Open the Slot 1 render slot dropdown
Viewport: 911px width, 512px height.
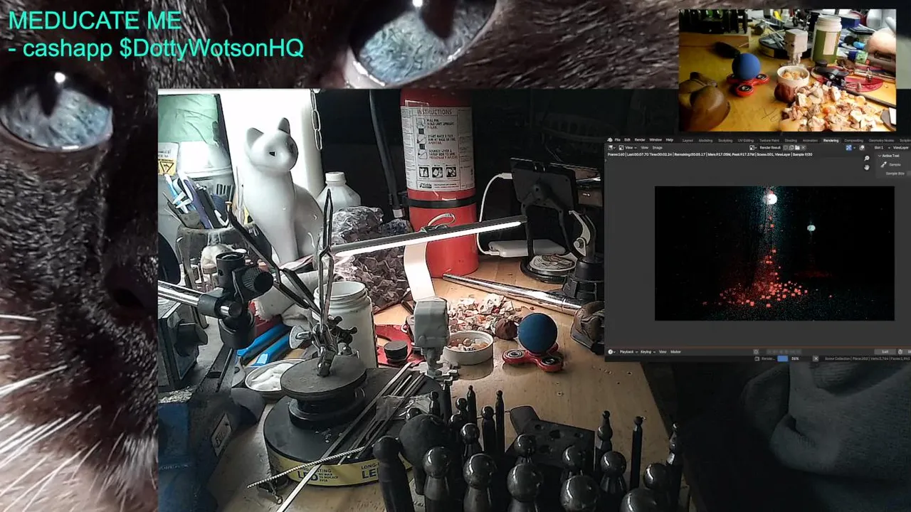[882, 148]
